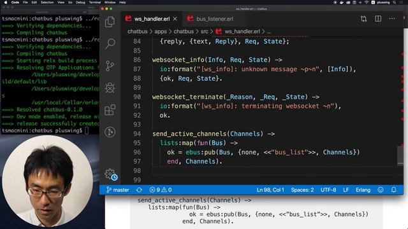This screenshot has width=408, height=229.
Task: Open the File menu
Action: 25,3
